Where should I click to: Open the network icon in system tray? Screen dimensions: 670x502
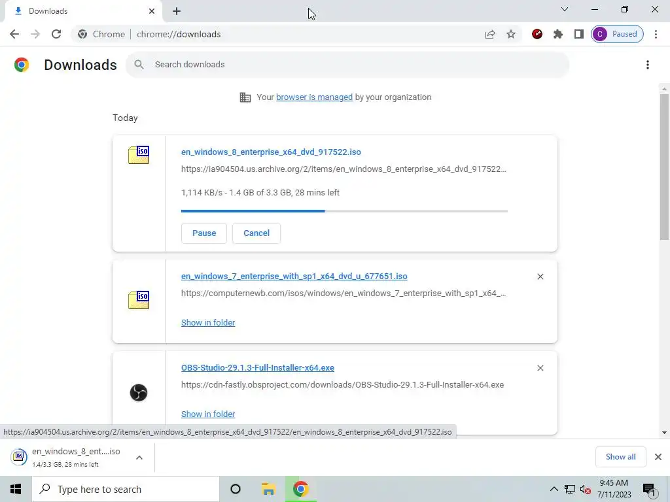570,489
